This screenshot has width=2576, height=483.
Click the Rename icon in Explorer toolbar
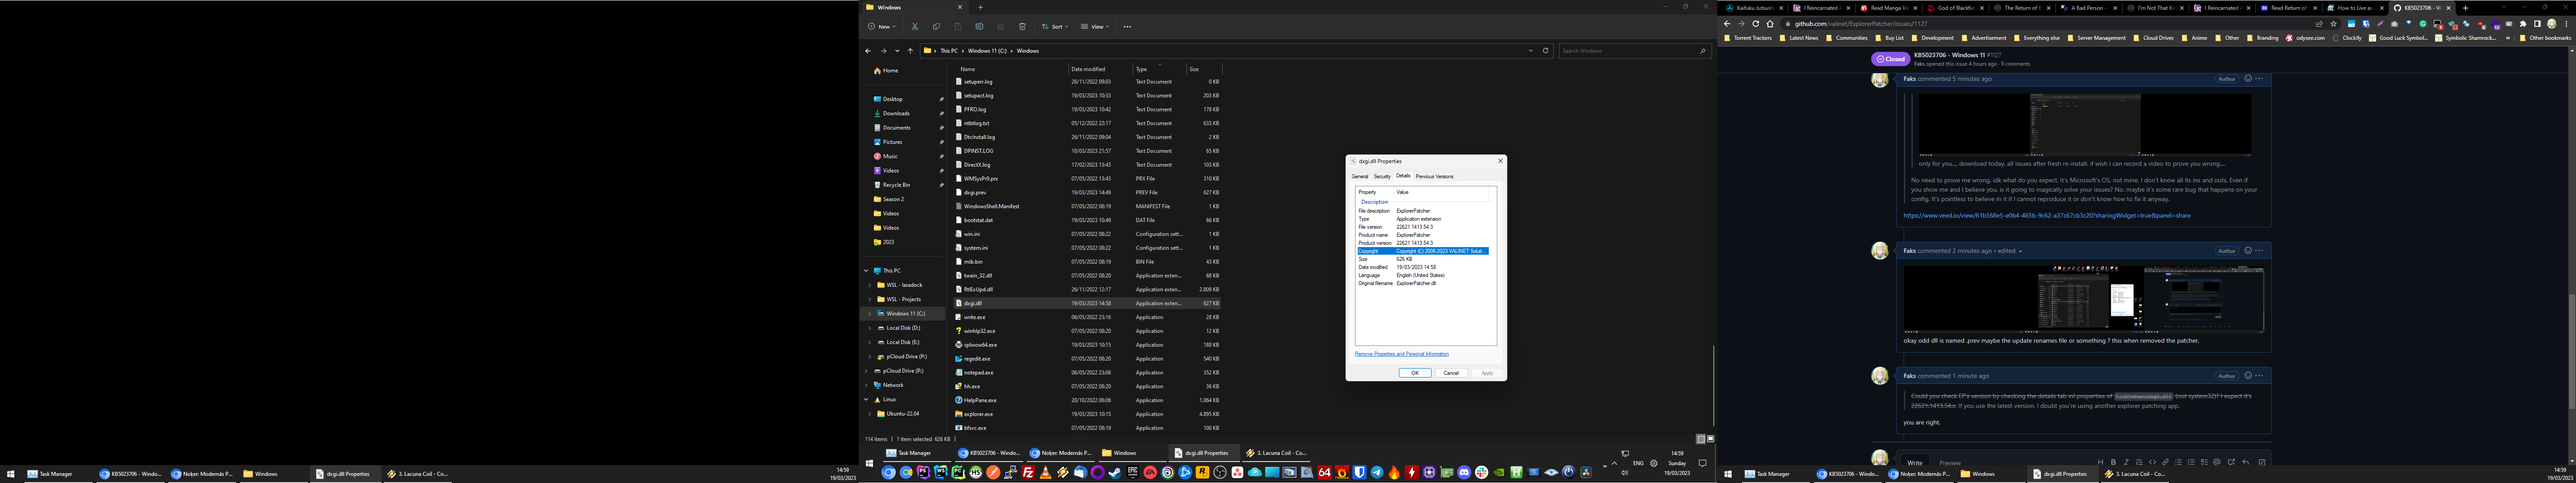(x=979, y=27)
